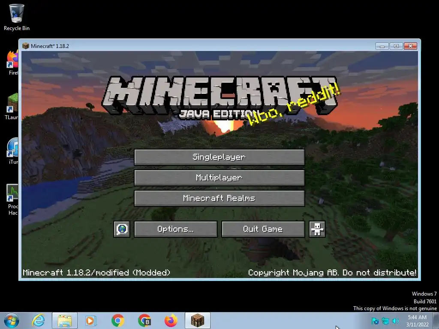Launch Google Chrome from the taskbar
The height and width of the screenshot is (329, 439).
tap(117, 320)
